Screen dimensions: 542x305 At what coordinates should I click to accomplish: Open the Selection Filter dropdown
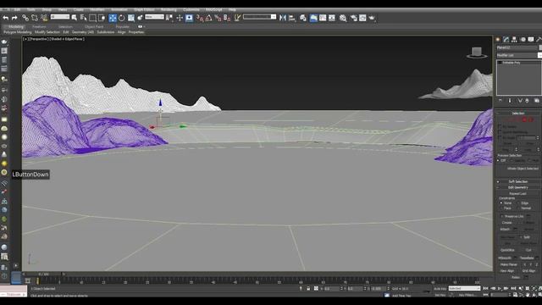click(x=60, y=17)
